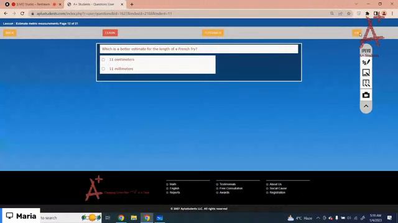Click the IPEVO camera snapshot icon
The height and width of the screenshot is (223, 398).
366,95
